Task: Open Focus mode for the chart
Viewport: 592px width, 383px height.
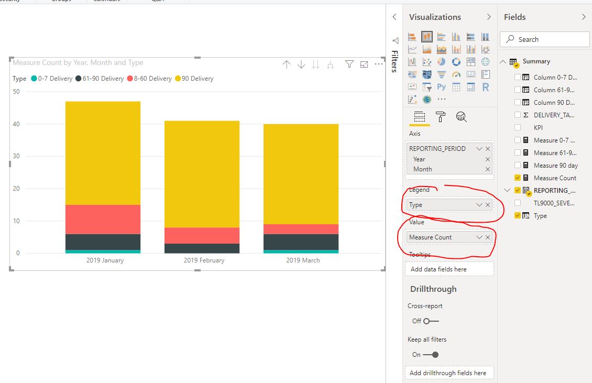Action: 364,64
